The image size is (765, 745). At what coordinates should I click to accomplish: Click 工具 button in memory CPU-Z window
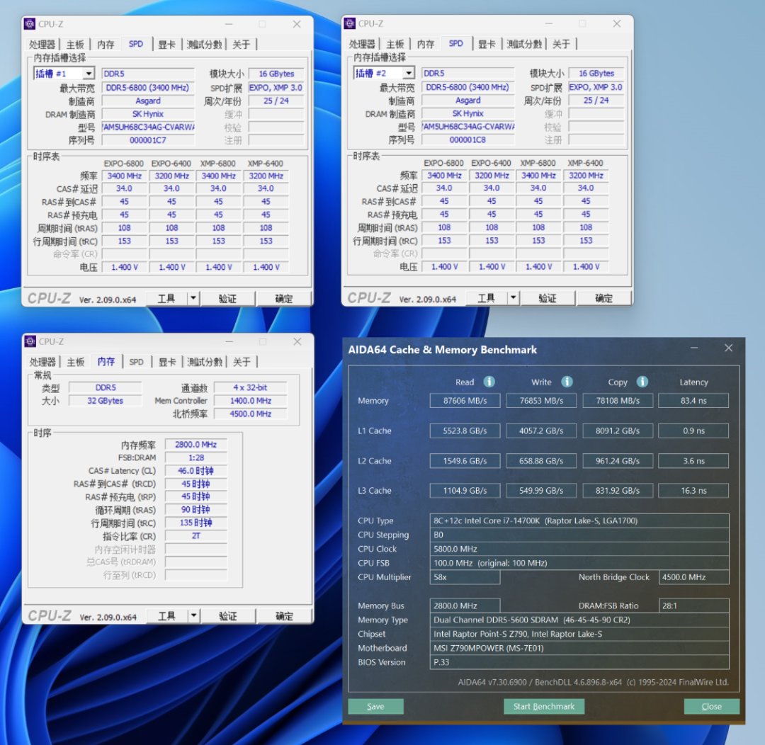click(x=166, y=615)
